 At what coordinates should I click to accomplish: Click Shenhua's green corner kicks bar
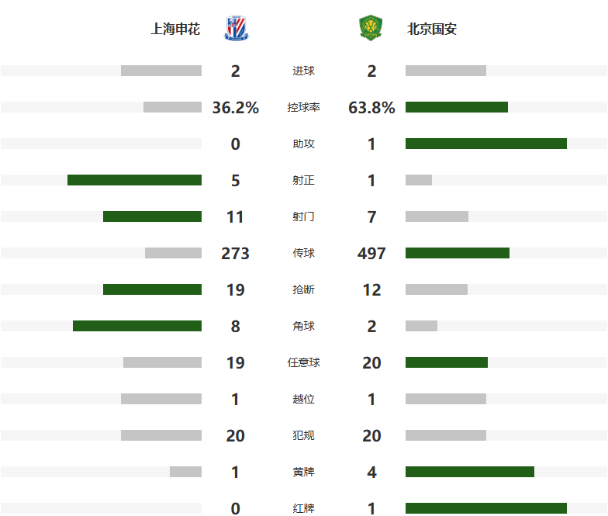point(137,326)
